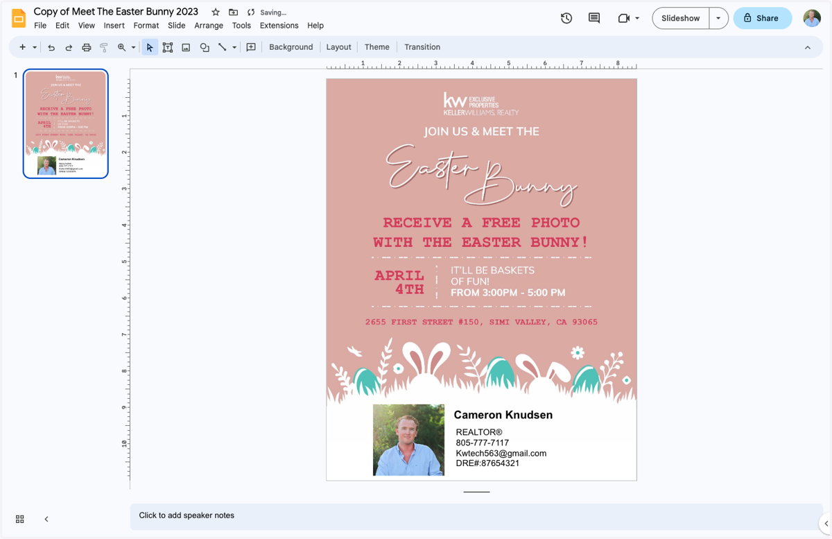Open the Extensions menu
Viewport: 832px width, 539px height.
pyautogui.click(x=279, y=26)
